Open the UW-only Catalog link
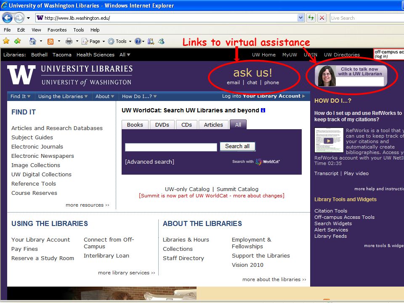This screenshot has height=303, width=404. 187,189
